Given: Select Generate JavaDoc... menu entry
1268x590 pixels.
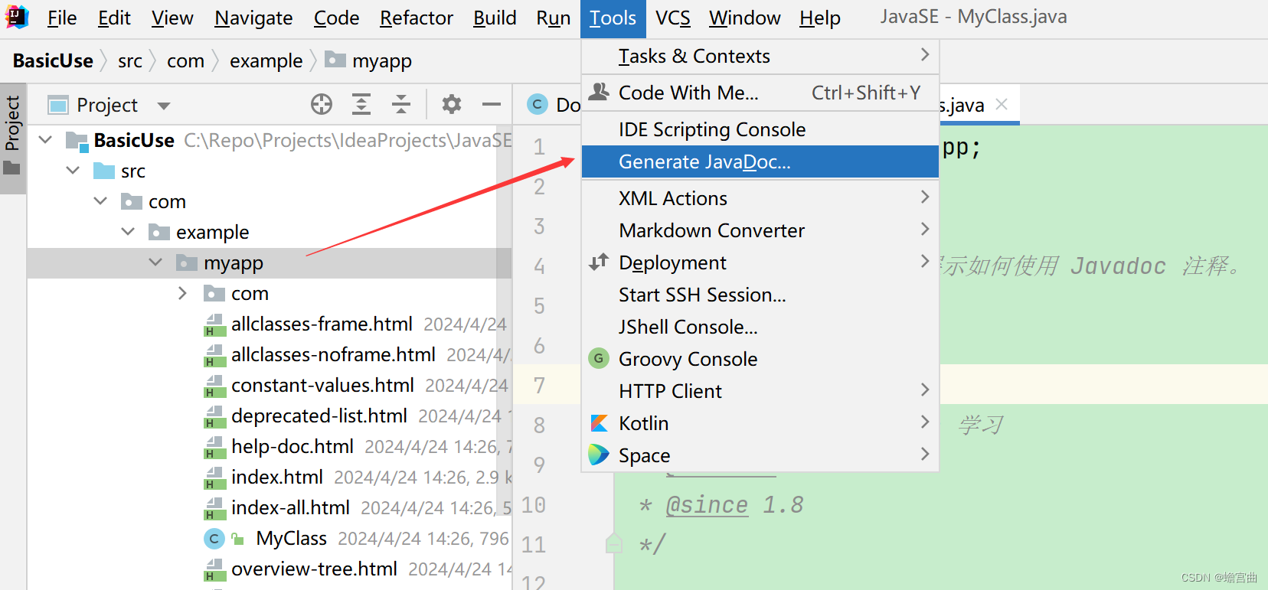Looking at the screenshot, I should (760, 161).
